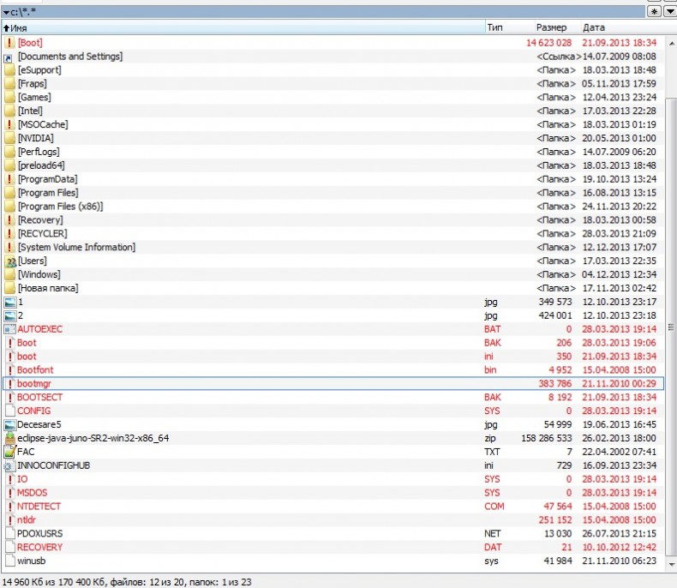Expand the c:\*.* path dropdown
Viewport: 677px width, 588px height.
(x=7, y=12)
